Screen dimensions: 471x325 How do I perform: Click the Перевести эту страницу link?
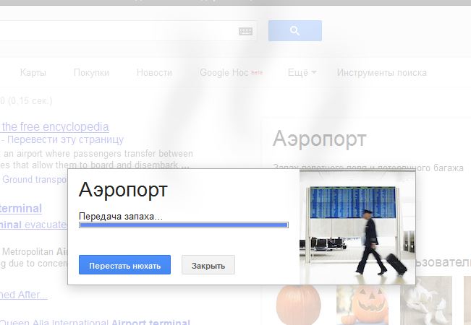[x=65, y=139]
